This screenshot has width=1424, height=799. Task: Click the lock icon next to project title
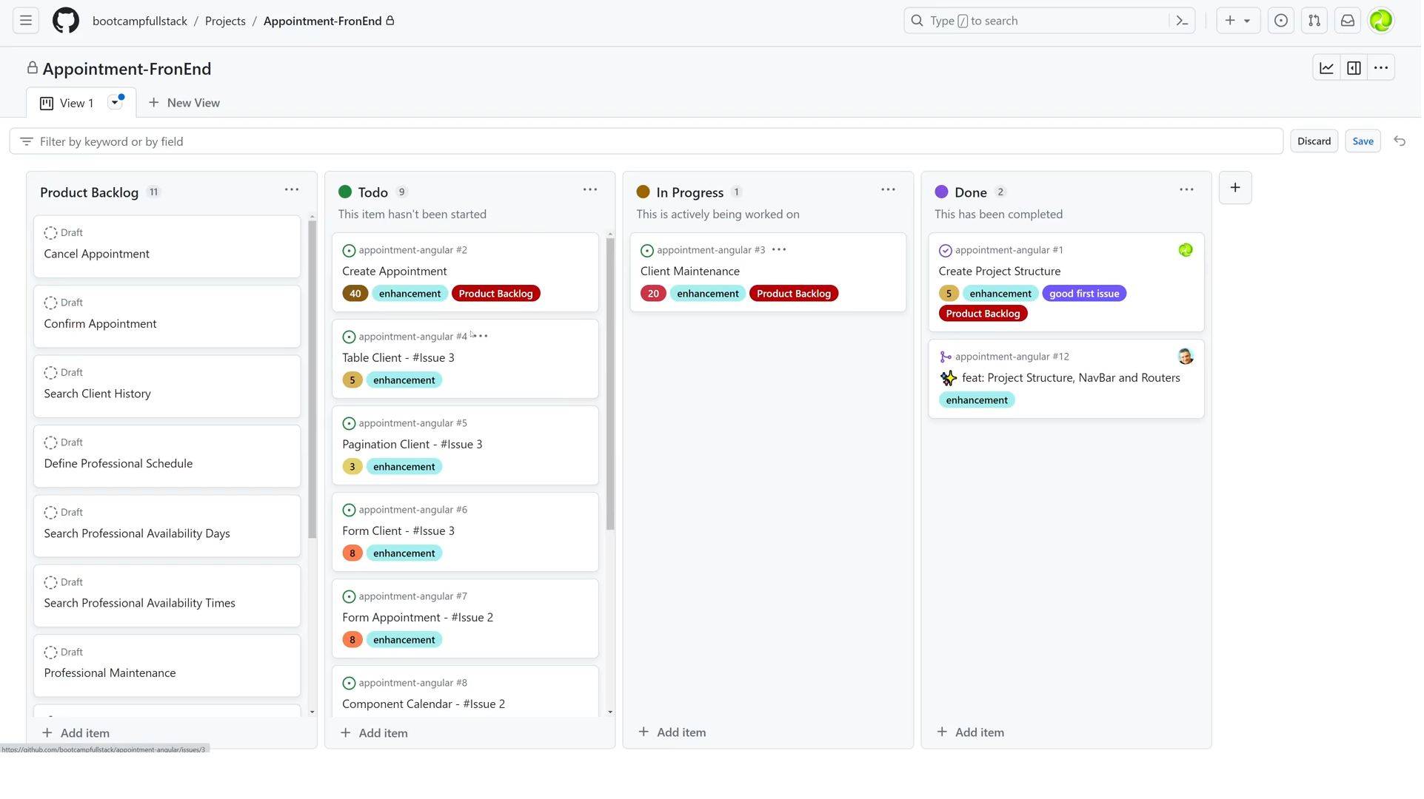tap(31, 68)
